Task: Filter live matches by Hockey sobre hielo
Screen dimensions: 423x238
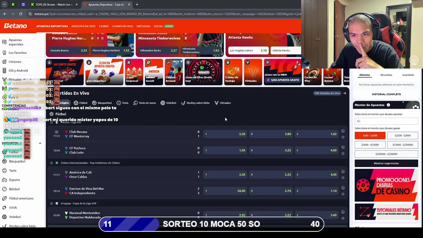Action: pyautogui.click(x=195, y=103)
